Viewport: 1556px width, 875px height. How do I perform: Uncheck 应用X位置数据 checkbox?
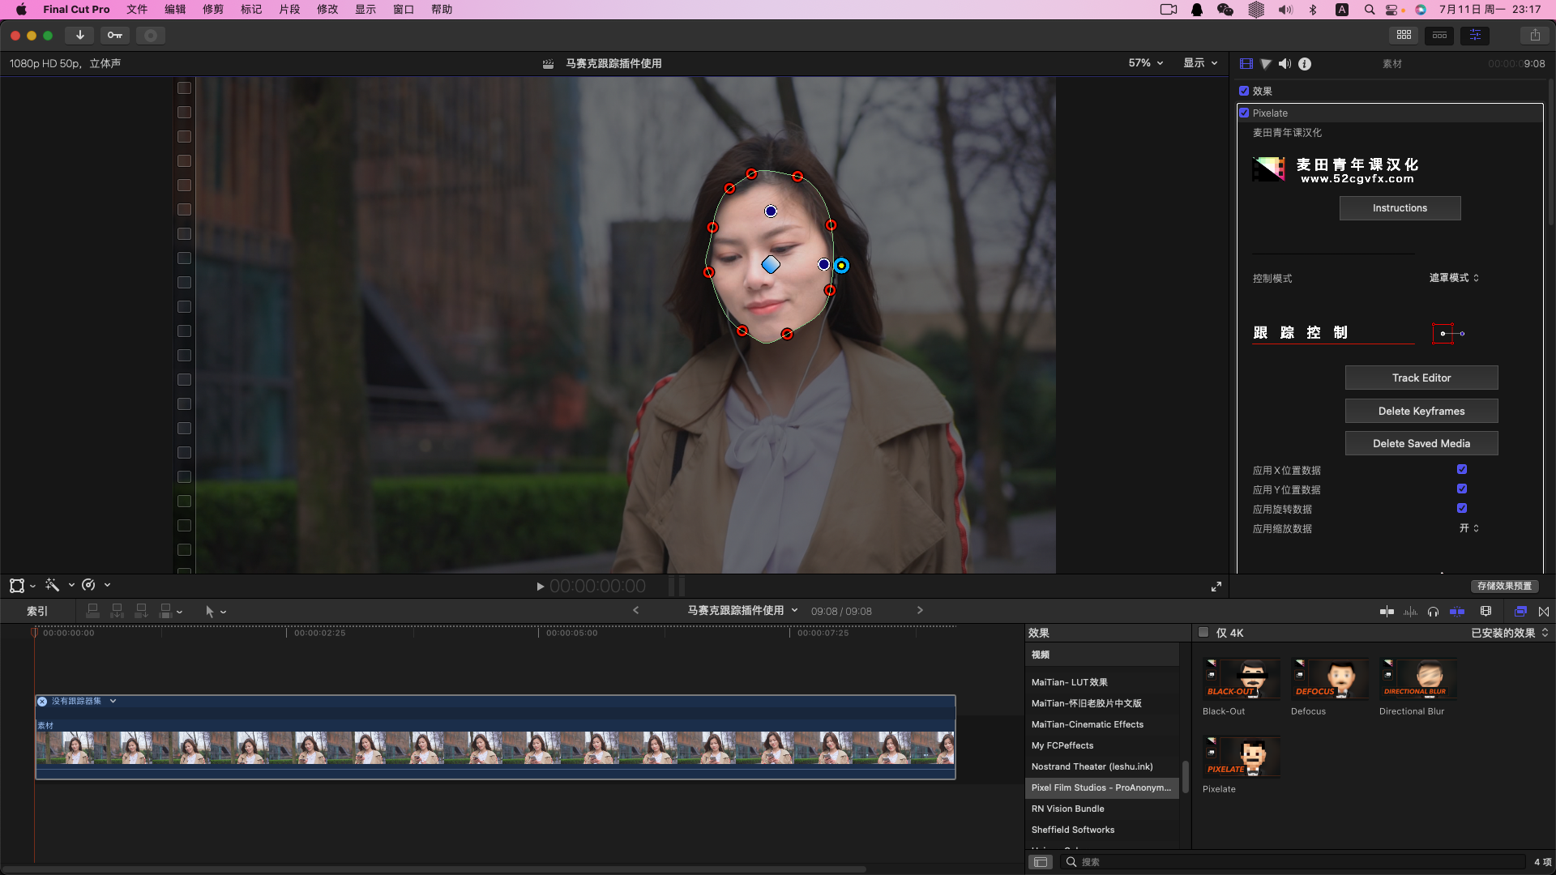click(1462, 469)
